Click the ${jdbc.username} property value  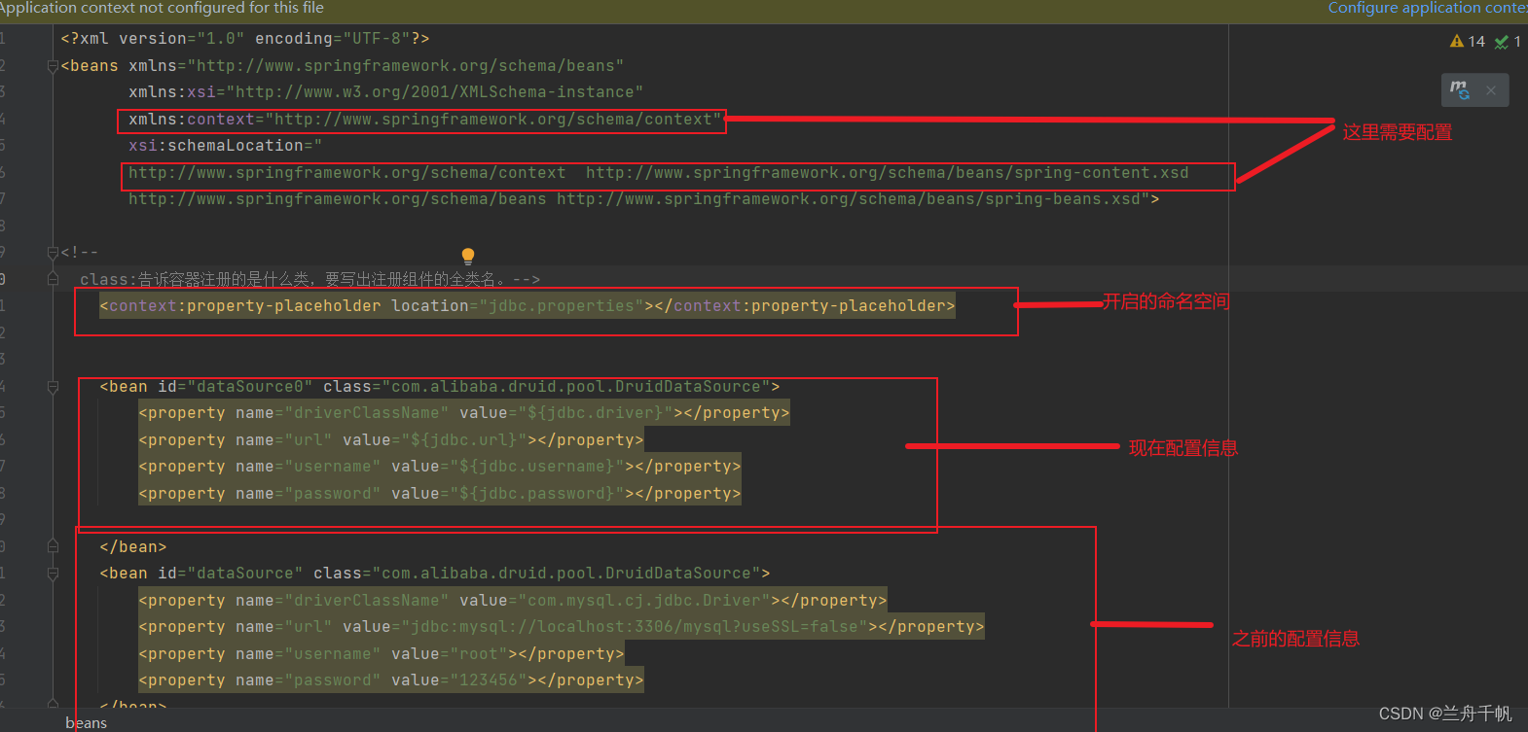tap(536, 467)
